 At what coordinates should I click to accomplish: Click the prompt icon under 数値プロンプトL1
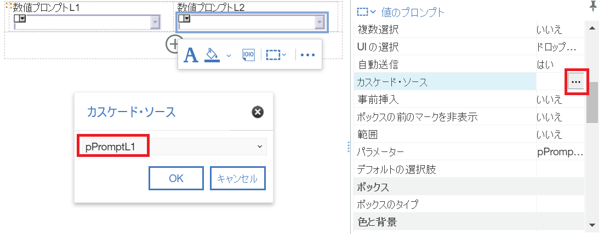click(x=20, y=19)
